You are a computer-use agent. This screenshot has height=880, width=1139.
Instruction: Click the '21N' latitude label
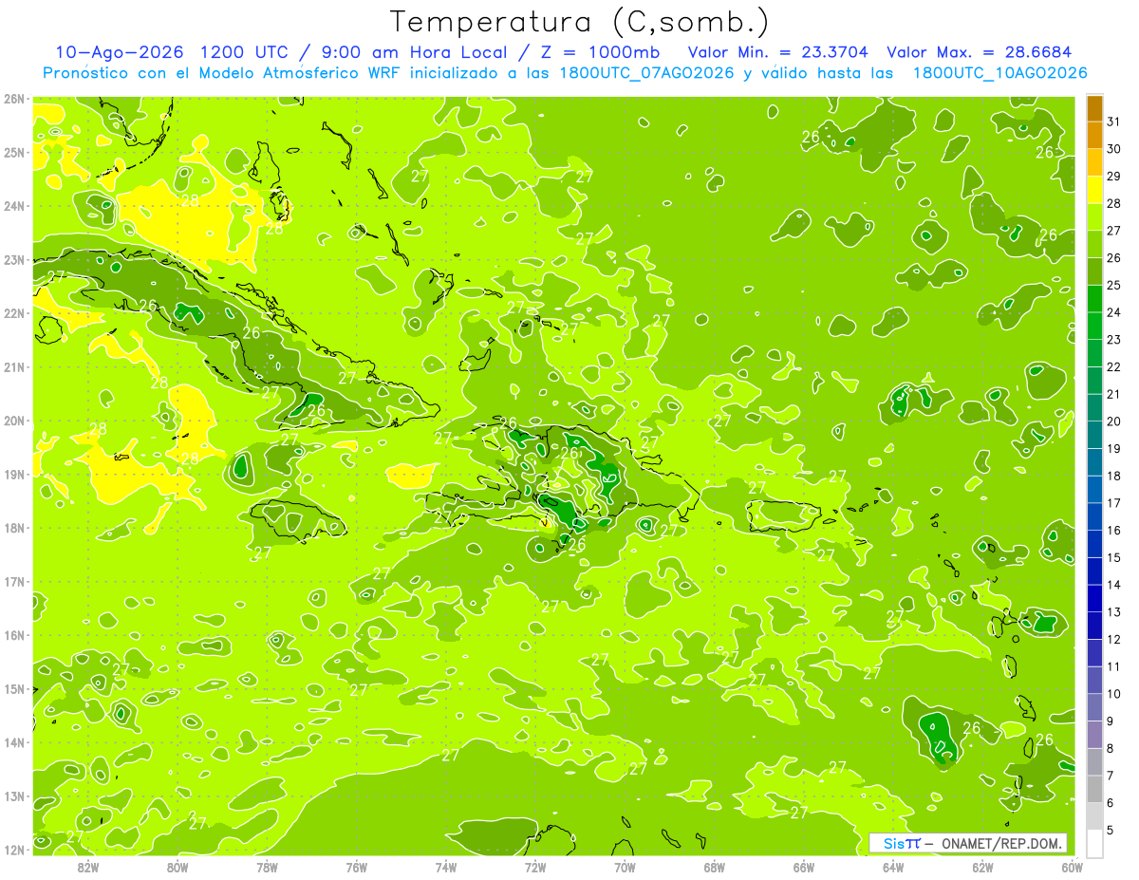[13, 366]
